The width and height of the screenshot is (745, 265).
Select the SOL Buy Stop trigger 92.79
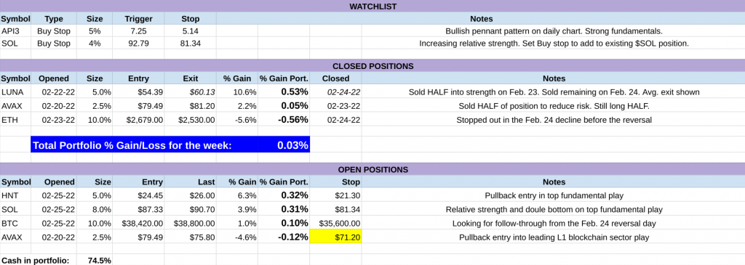pos(138,44)
